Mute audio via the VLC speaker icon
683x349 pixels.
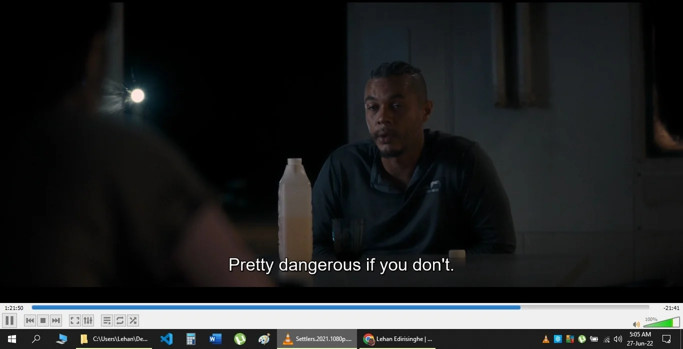pyautogui.click(x=636, y=324)
